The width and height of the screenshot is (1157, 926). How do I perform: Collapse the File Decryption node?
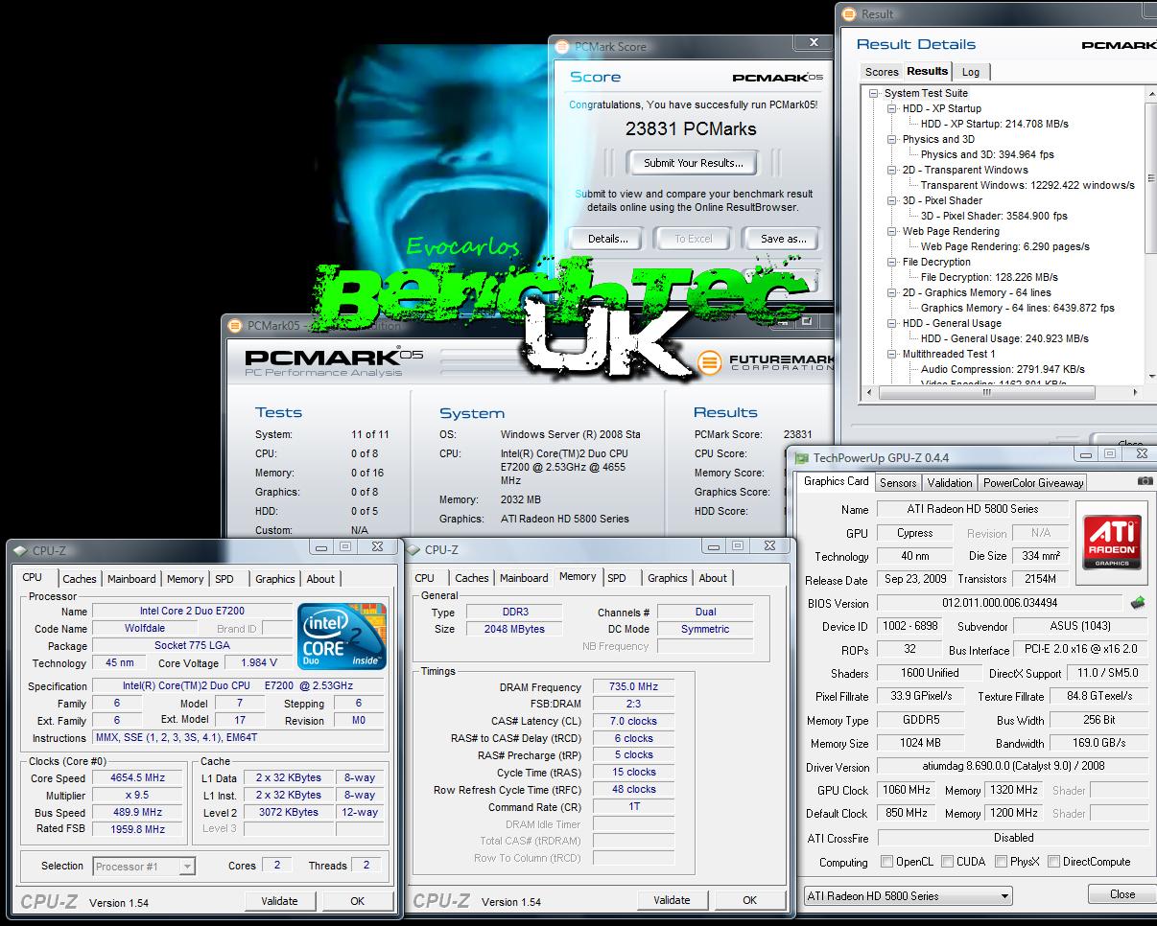pos(892,262)
